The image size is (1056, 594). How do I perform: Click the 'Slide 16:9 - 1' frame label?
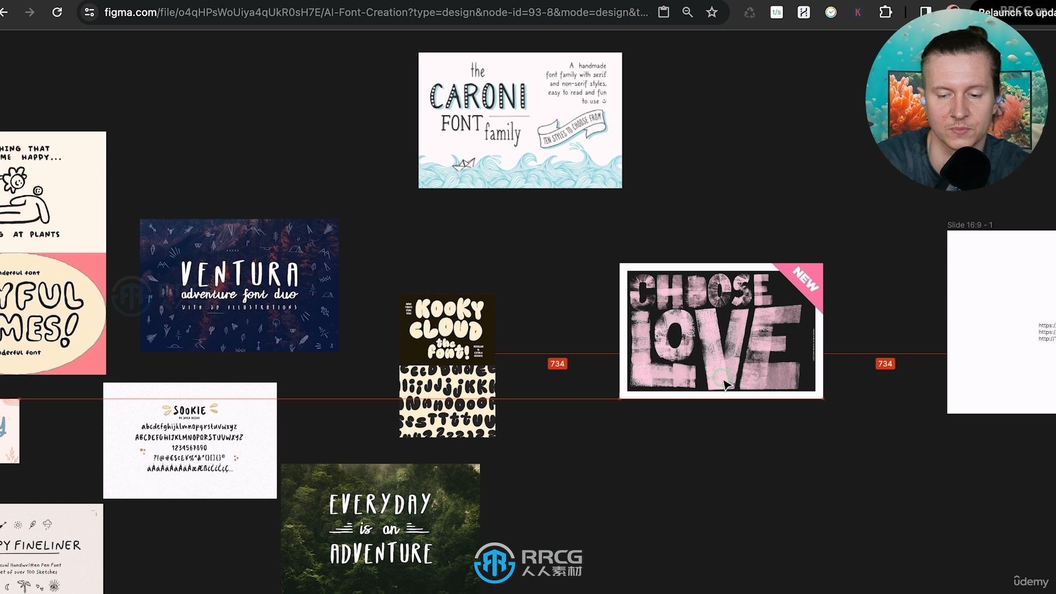[x=970, y=225]
